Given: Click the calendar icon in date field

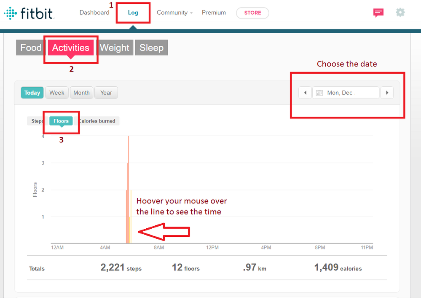Looking at the screenshot, I should click(x=319, y=93).
